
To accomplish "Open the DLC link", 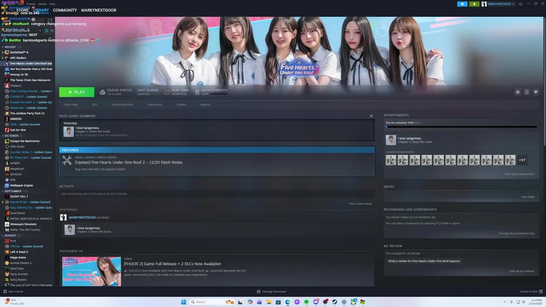I will click(95, 104).
